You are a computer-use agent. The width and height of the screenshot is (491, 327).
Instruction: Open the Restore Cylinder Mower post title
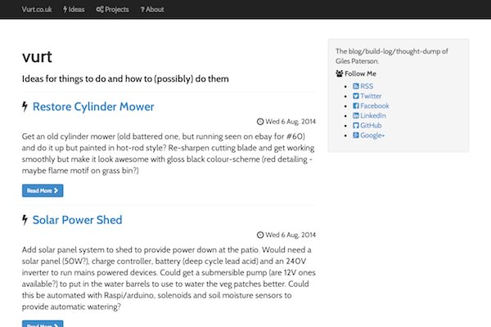pos(93,106)
